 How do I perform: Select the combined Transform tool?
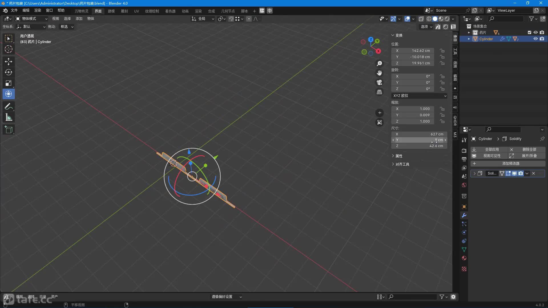pos(9,94)
